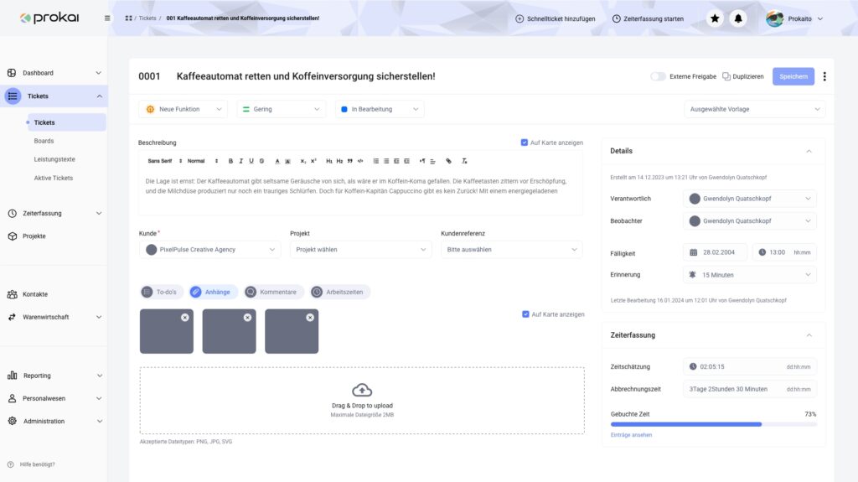Click the underline formatting icon
The width and height of the screenshot is (858, 482).
(x=251, y=161)
